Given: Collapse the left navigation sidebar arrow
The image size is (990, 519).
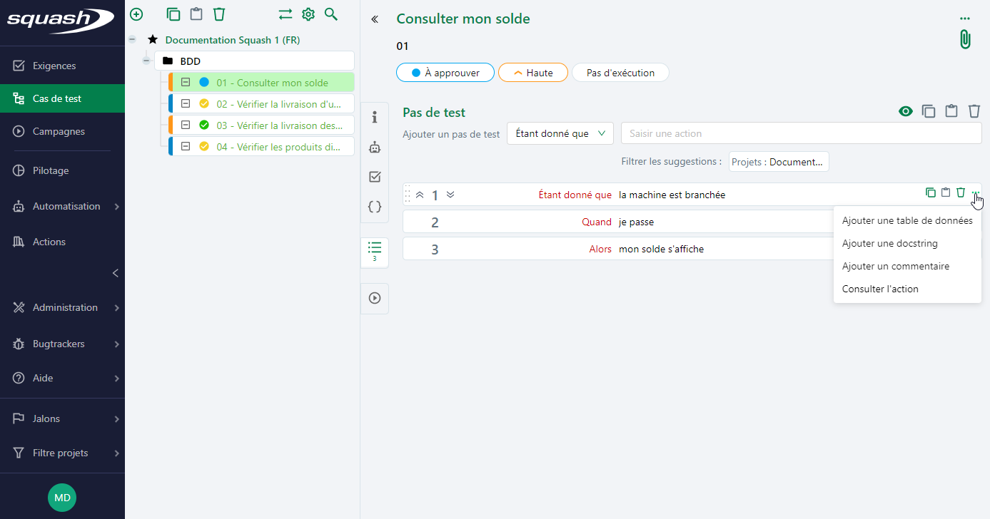Looking at the screenshot, I should 115,273.
